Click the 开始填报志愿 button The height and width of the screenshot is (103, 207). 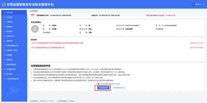point(103,88)
